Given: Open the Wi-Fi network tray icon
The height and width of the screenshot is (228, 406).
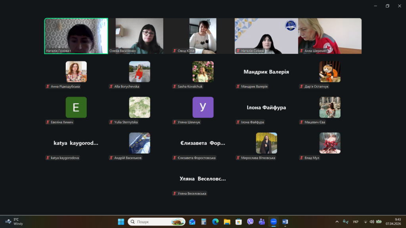Looking at the screenshot, I should 366,222.
